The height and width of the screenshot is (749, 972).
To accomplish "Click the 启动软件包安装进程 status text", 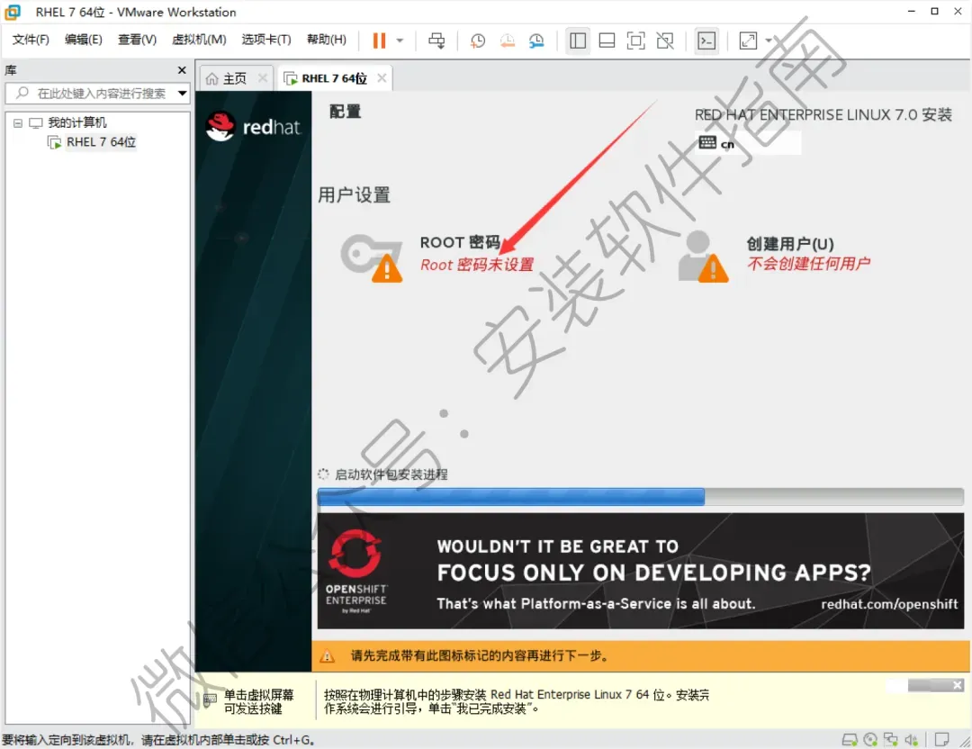I will pos(391,474).
